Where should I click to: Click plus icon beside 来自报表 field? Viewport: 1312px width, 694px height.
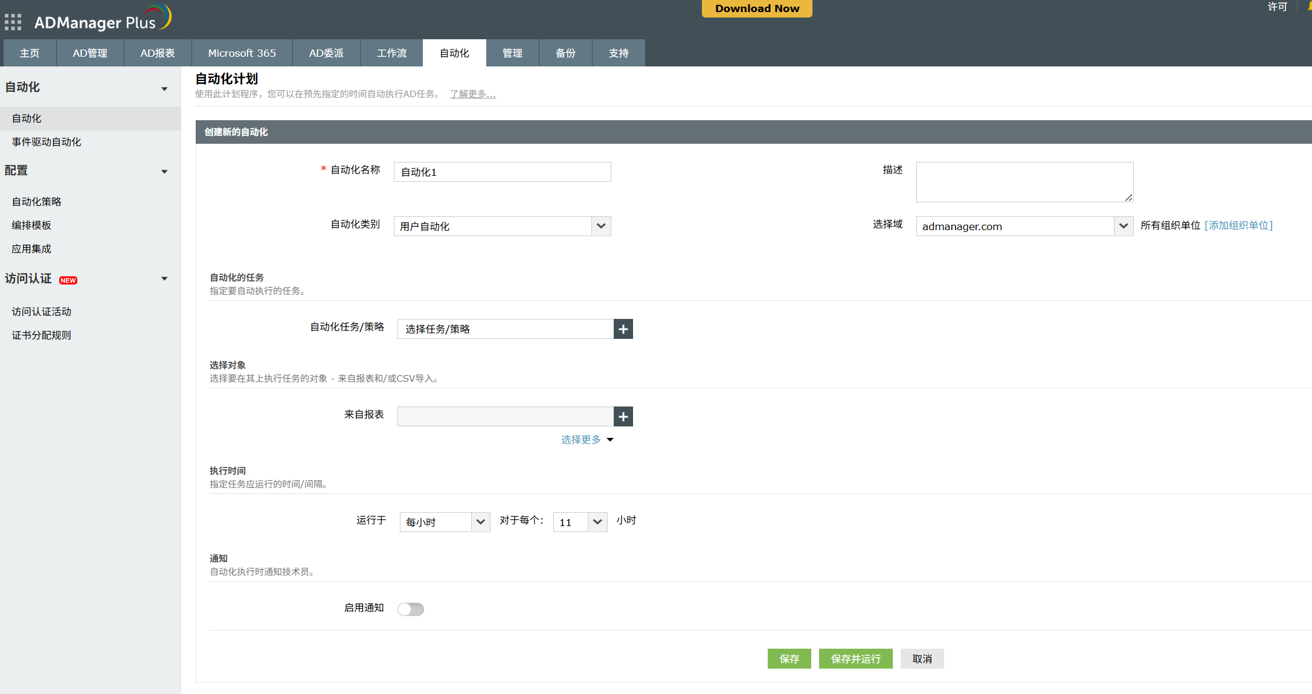623,417
